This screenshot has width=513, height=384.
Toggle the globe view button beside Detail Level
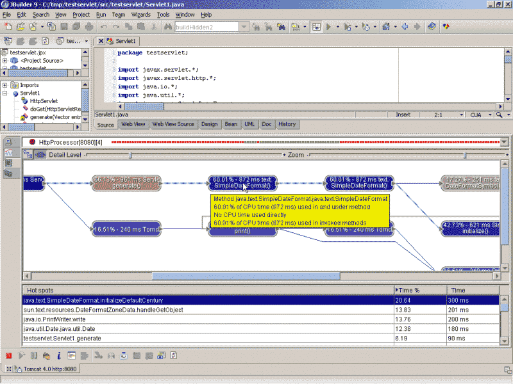[40, 154]
